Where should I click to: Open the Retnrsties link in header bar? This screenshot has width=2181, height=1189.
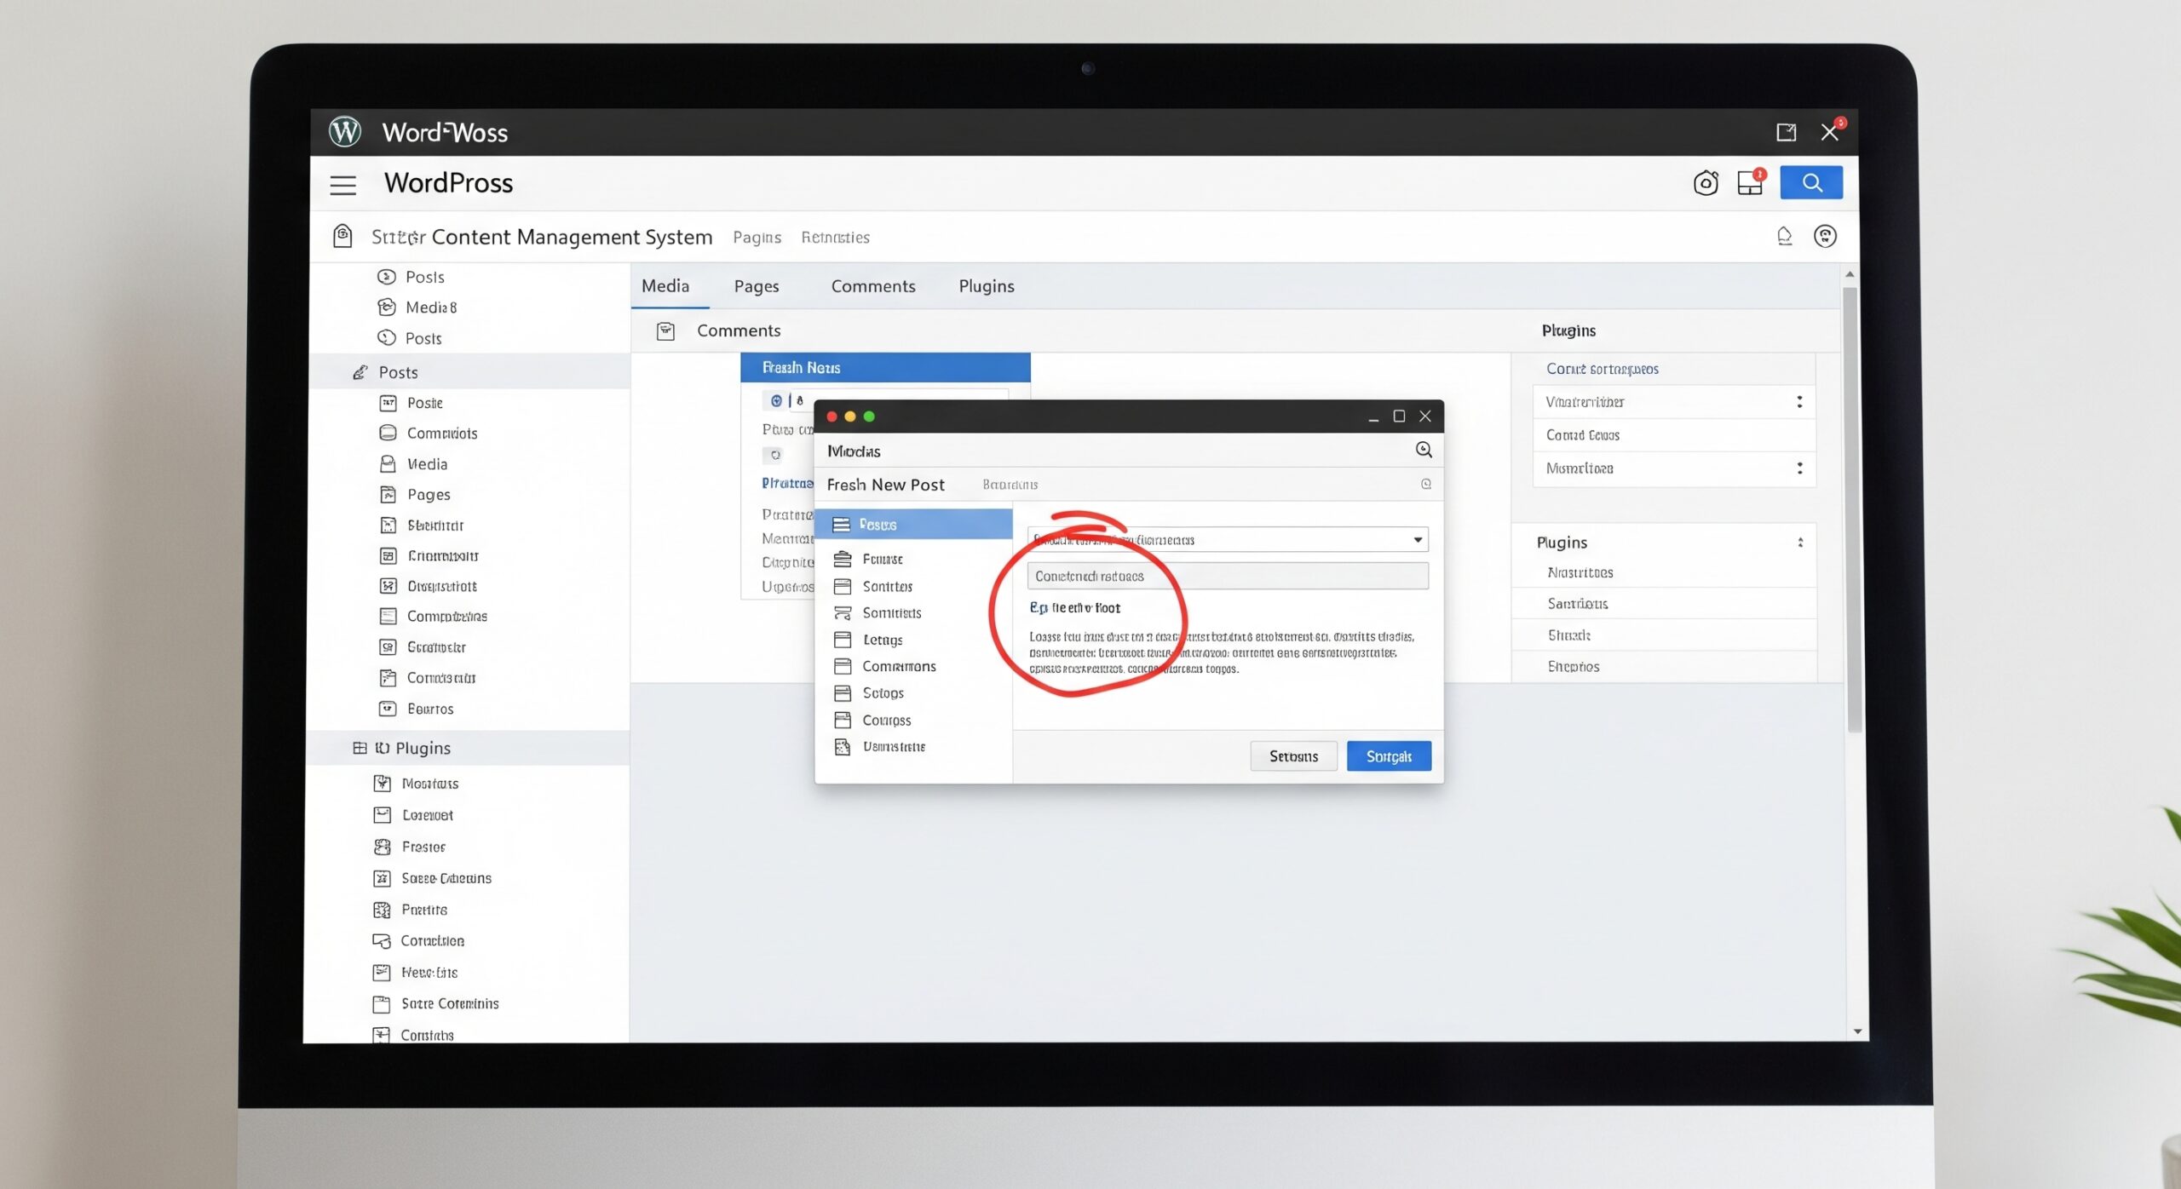point(835,237)
